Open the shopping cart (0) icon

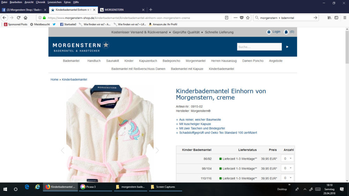pos(289,32)
